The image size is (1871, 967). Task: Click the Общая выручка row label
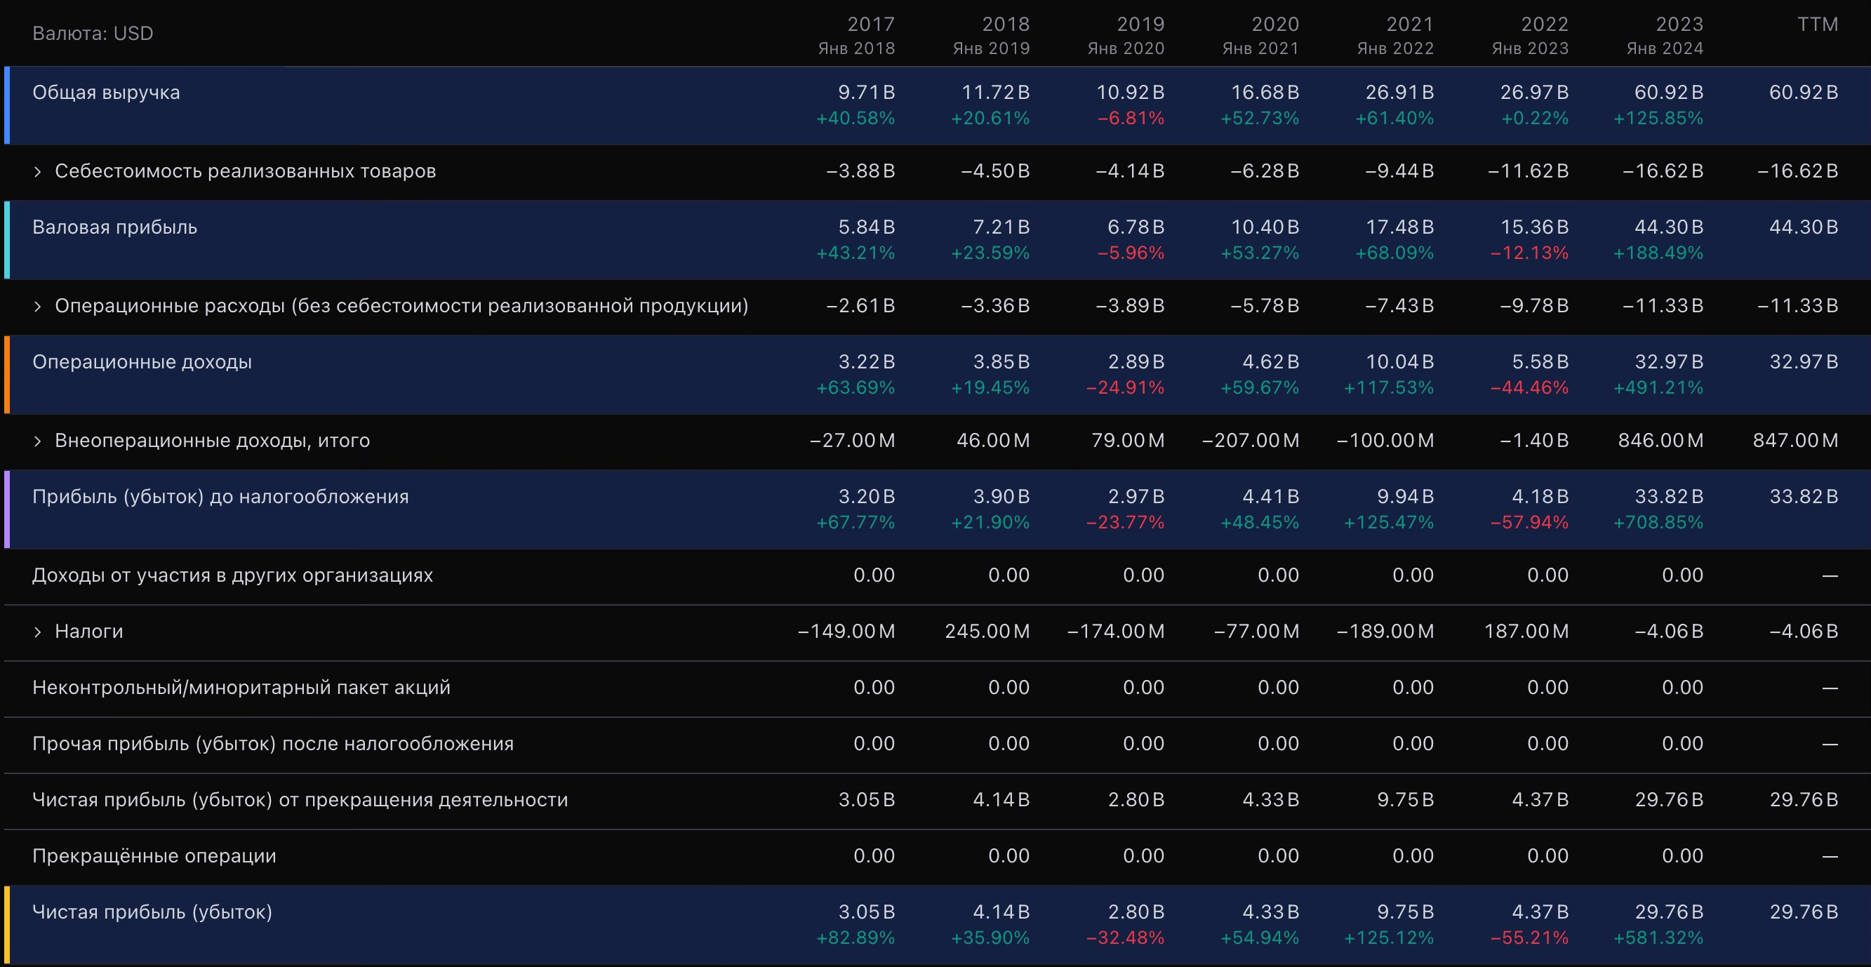[106, 93]
